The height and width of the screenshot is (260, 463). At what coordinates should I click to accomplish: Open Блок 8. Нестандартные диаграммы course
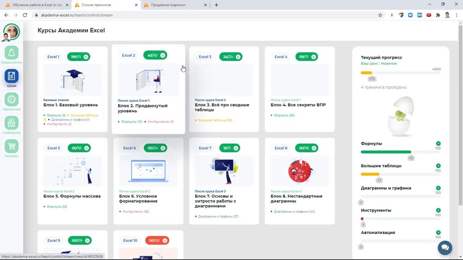click(x=296, y=199)
